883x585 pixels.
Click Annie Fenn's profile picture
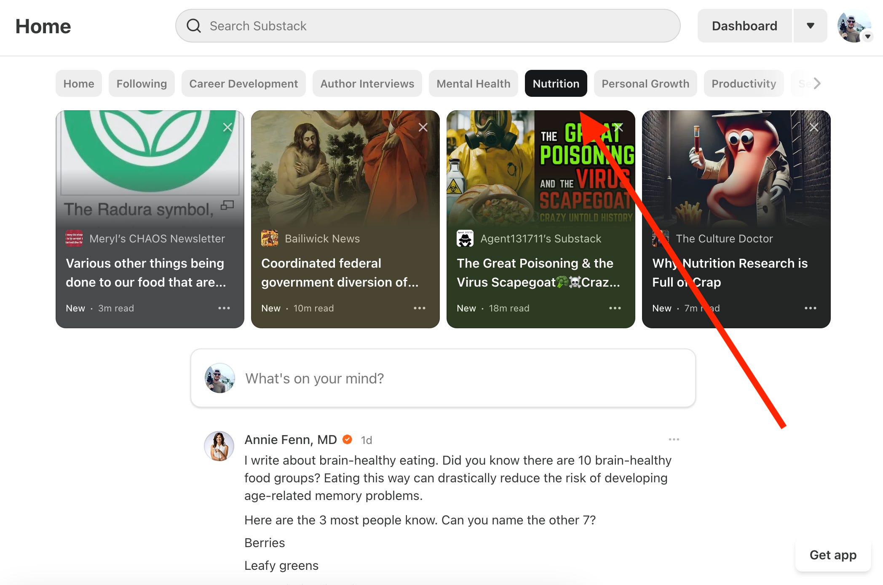(219, 446)
